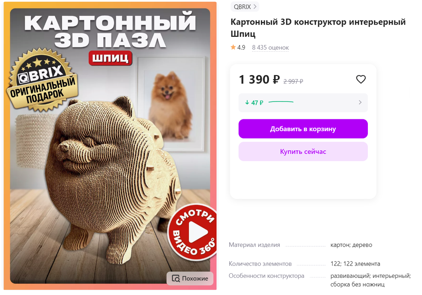Click the green down arrow price icon
Screen dimensions: 422x295
[247, 103]
